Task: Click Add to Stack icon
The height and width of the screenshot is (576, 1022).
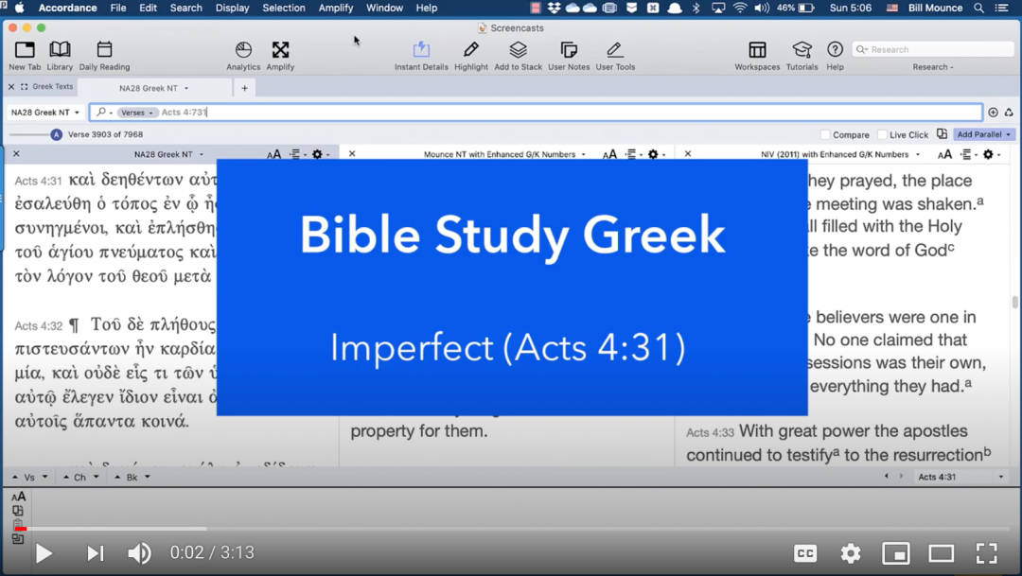Action: [x=518, y=50]
